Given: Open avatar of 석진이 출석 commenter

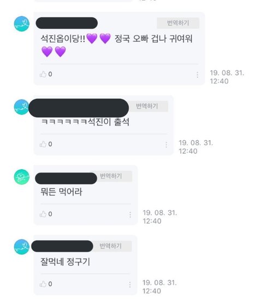Looking at the screenshot, I should point(21,107).
